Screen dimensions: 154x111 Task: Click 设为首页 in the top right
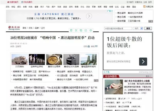[130, 2]
